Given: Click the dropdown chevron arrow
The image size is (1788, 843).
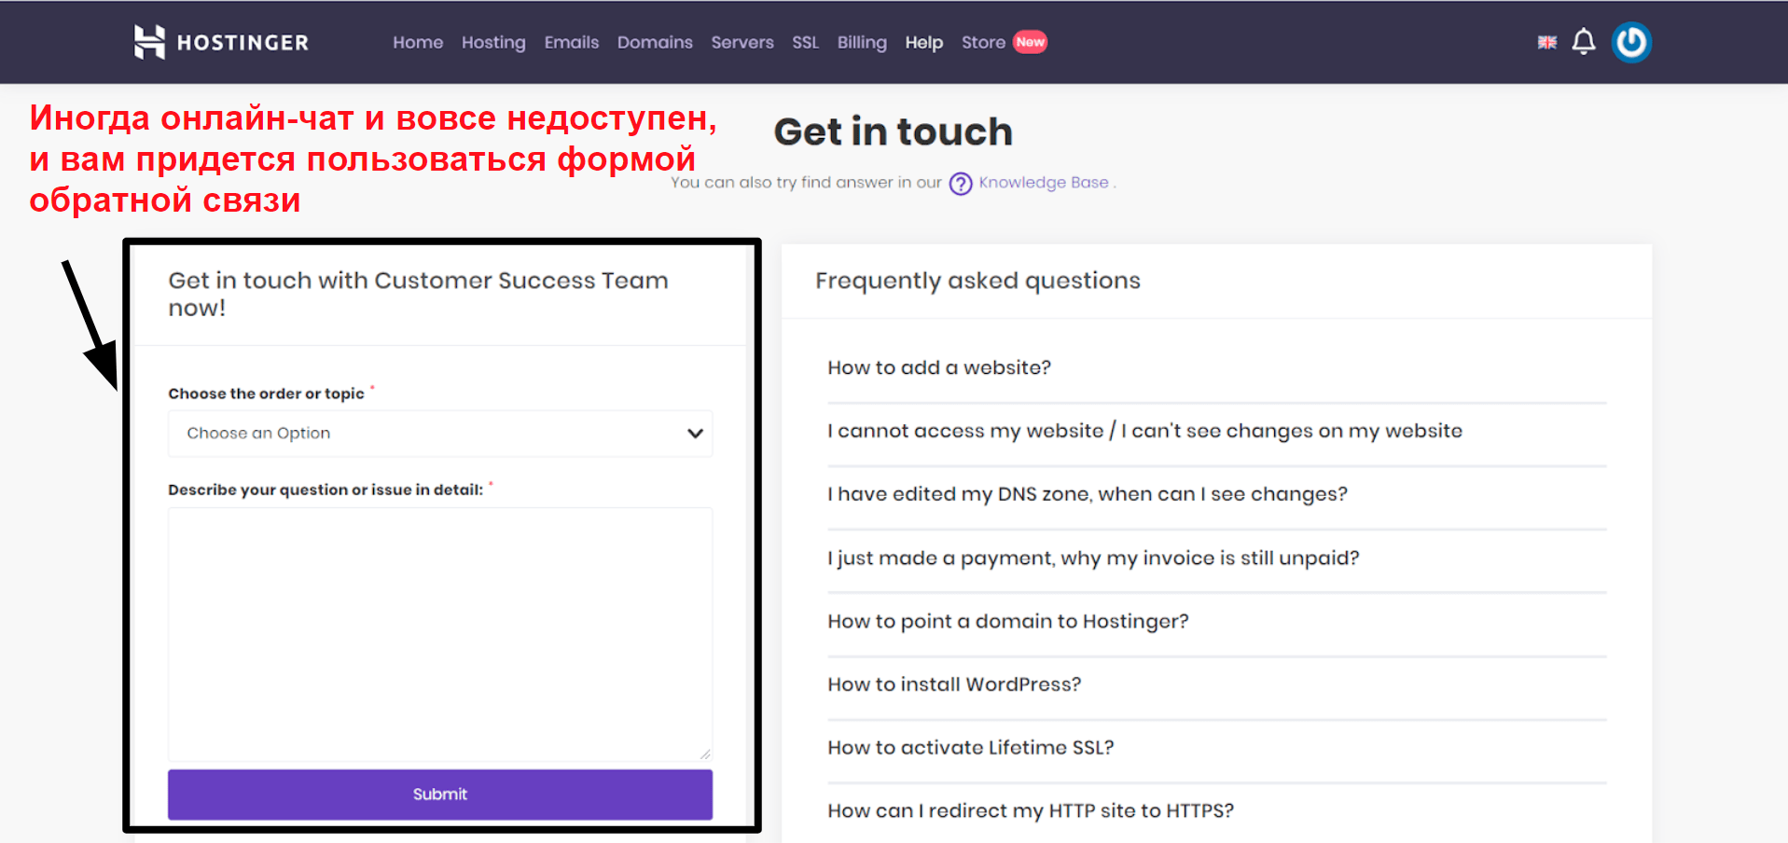Looking at the screenshot, I should (x=695, y=434).
